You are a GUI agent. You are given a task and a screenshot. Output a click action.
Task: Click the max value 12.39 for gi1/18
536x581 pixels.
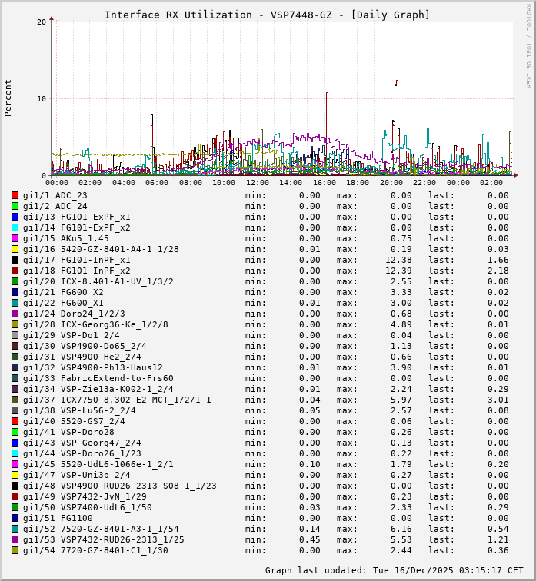tap(398, 271)
